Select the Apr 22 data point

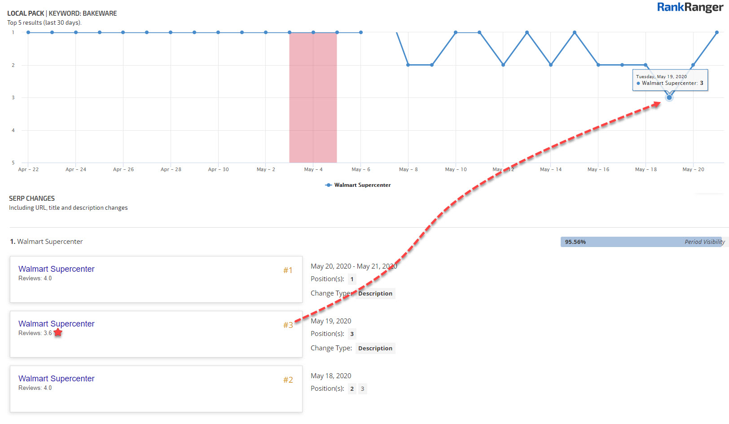click(x=28, y=32)
